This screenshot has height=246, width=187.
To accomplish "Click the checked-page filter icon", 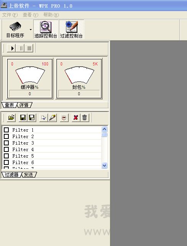I will [44, 117].
